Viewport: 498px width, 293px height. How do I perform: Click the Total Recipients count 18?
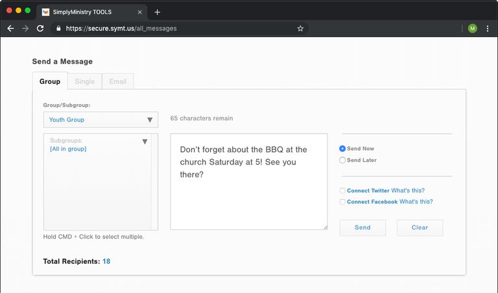(x=106, y=262)
